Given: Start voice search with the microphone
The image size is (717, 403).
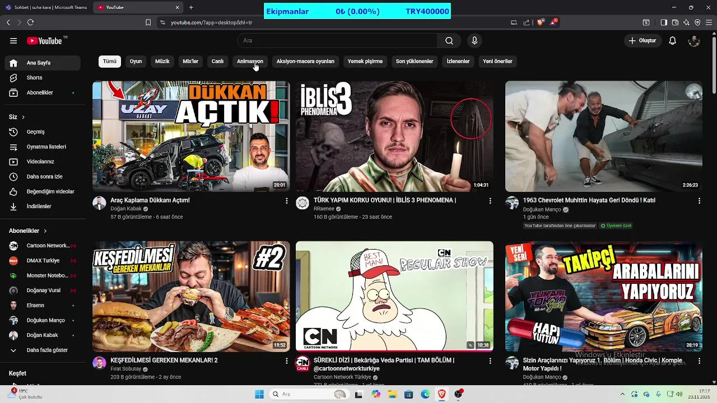Looking at the screenshot, I should [x=474, y=41].
